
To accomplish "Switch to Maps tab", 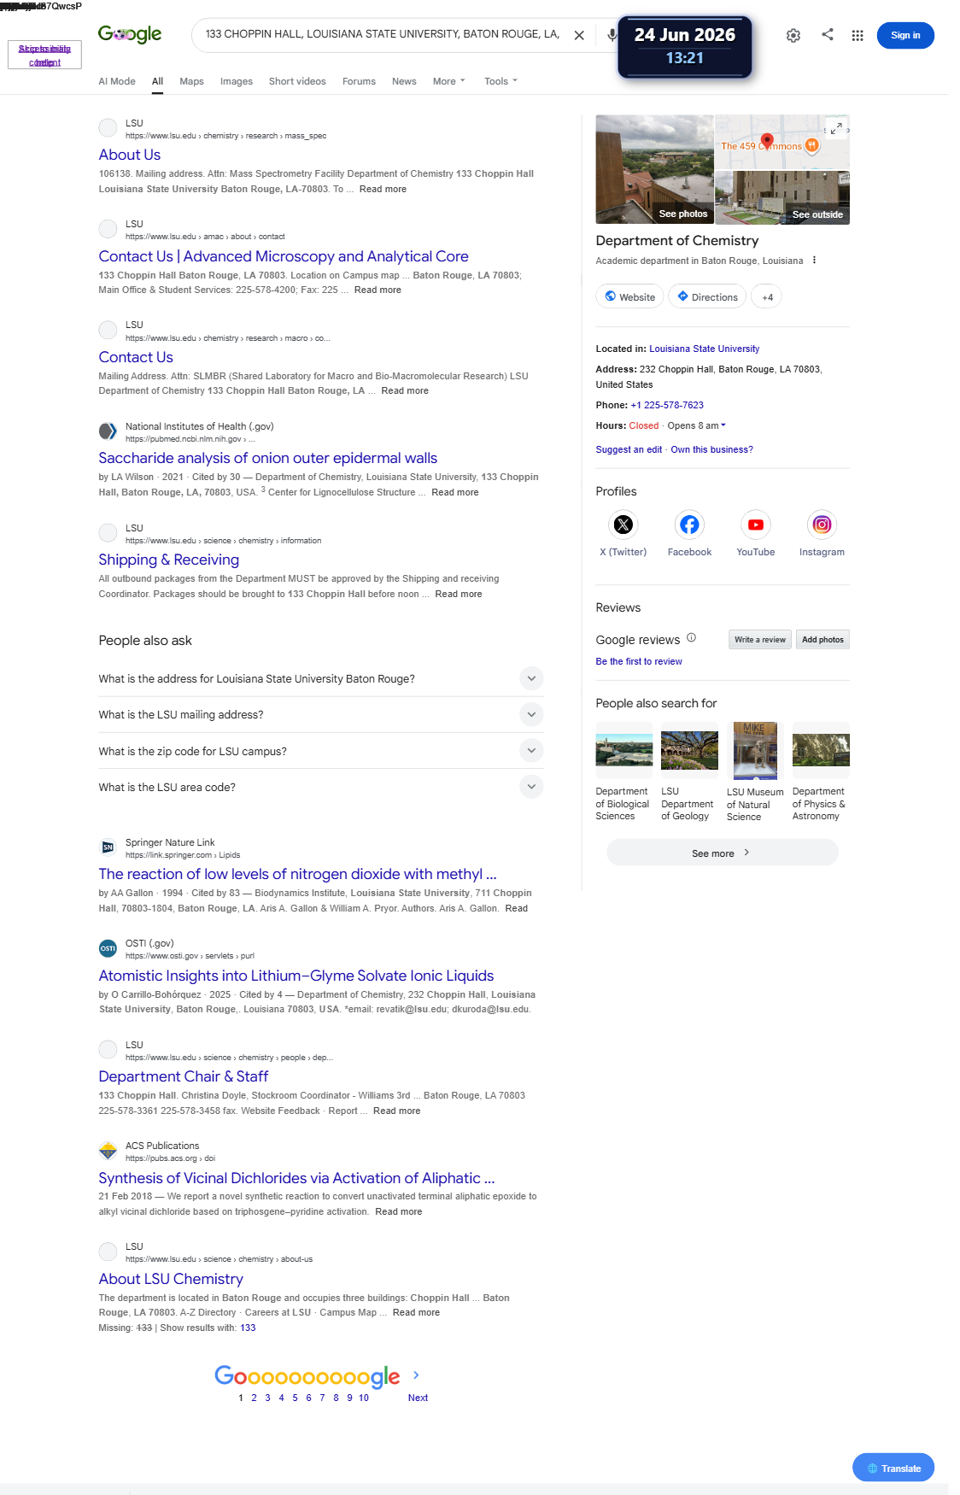I will coord(191,81).
